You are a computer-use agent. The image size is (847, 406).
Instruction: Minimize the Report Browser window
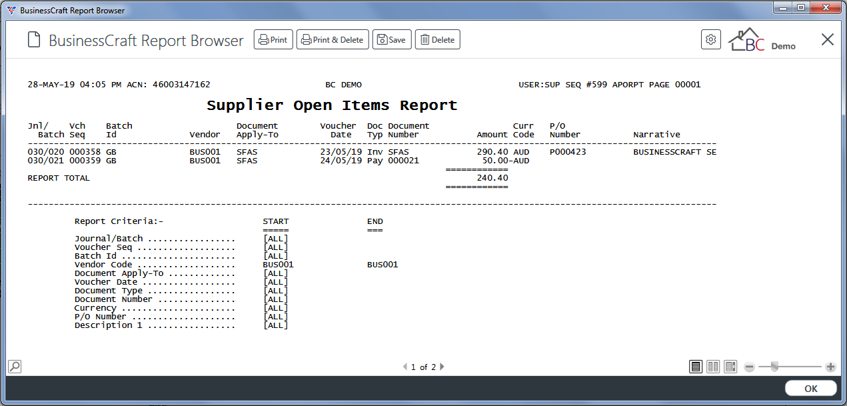[x=782, y=8]
